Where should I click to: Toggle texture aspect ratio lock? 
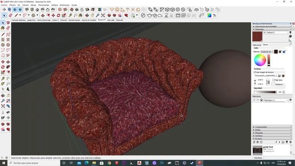click(x=268, y=82)
